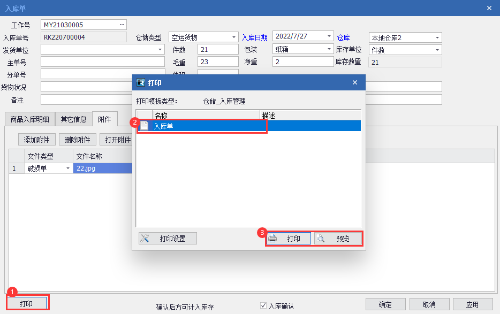Click the printer icon in print dialog

point(272,239)
